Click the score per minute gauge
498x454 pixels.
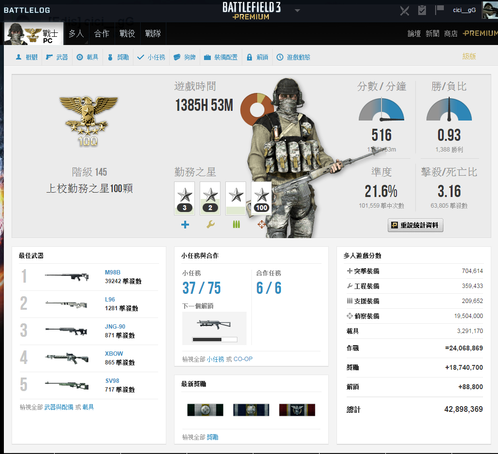[x=381, y=110]
